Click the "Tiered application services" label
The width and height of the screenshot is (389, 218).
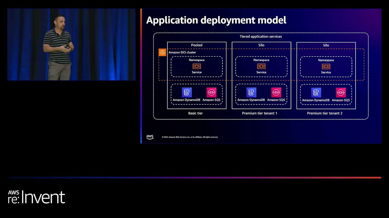[x=261, y=36]
